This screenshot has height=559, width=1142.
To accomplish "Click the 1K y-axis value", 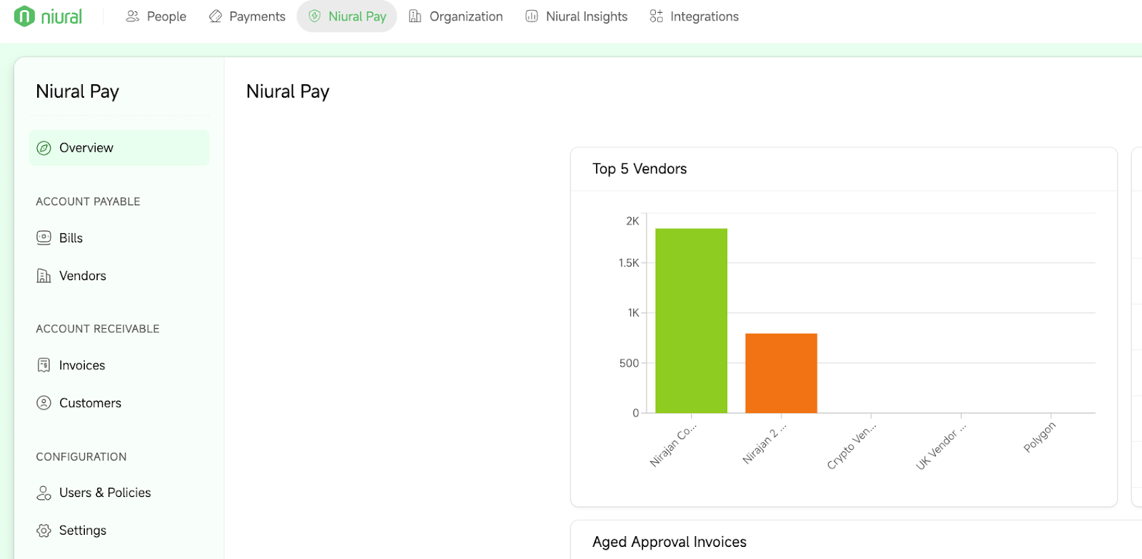I will 633,313.
